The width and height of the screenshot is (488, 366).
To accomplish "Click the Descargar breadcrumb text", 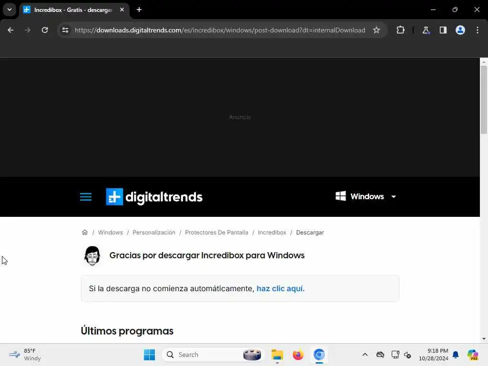I will click(310, 233).
